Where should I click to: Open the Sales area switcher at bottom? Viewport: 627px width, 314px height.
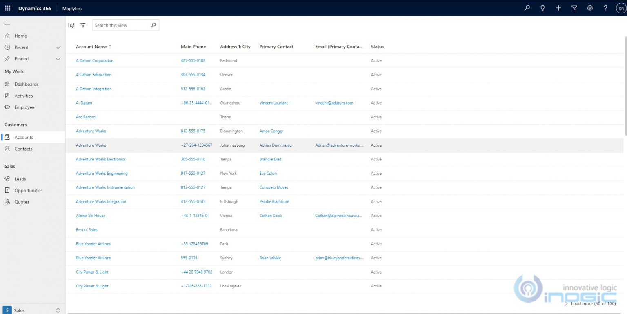click(x=33, y=310)
